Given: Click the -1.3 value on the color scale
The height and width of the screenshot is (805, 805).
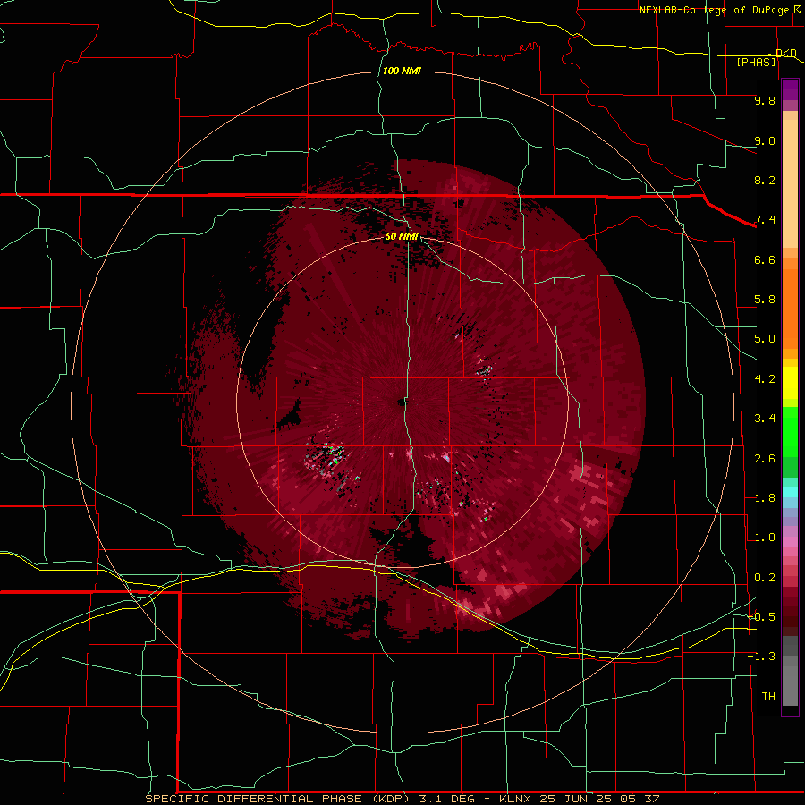Looking at the screenshot, I should click(761, 657).
